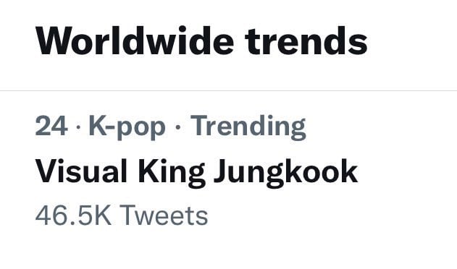The image size is (457, 269).
Task: Click the letter J in Jungkook
Action: click(222, 171)
